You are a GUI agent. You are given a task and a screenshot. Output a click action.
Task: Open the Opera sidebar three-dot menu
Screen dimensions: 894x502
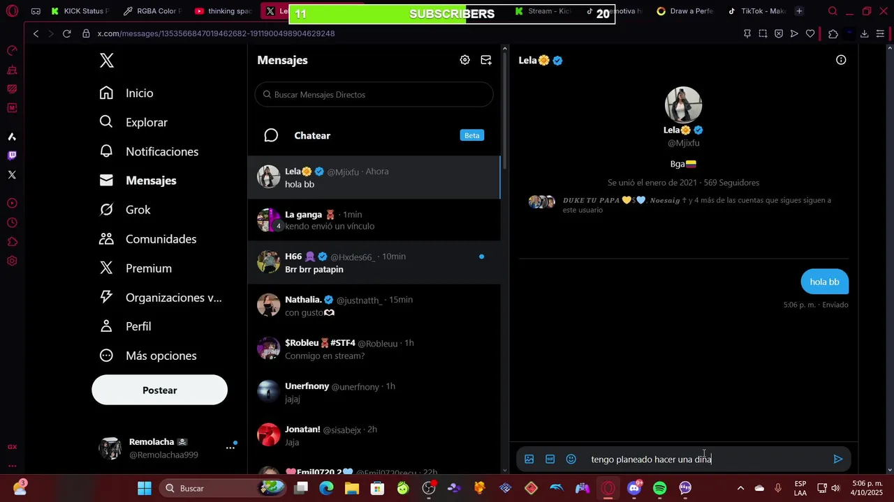pos(12,466)
